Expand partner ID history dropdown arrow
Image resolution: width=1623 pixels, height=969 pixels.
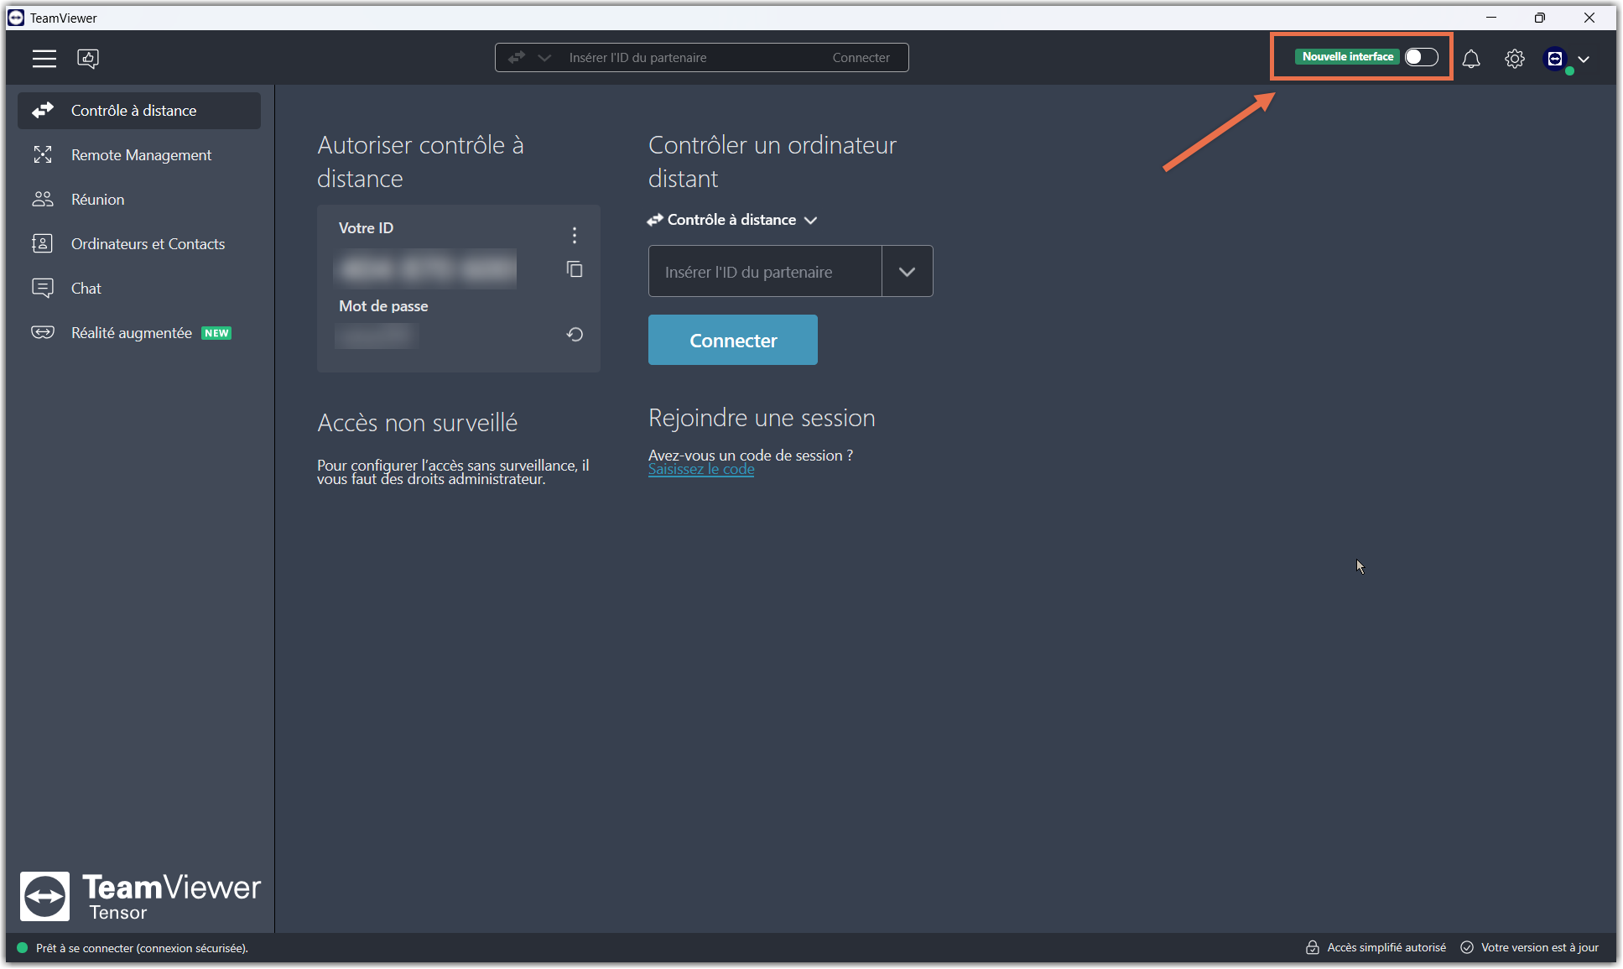pyautogui.click(x=908, y=271)
